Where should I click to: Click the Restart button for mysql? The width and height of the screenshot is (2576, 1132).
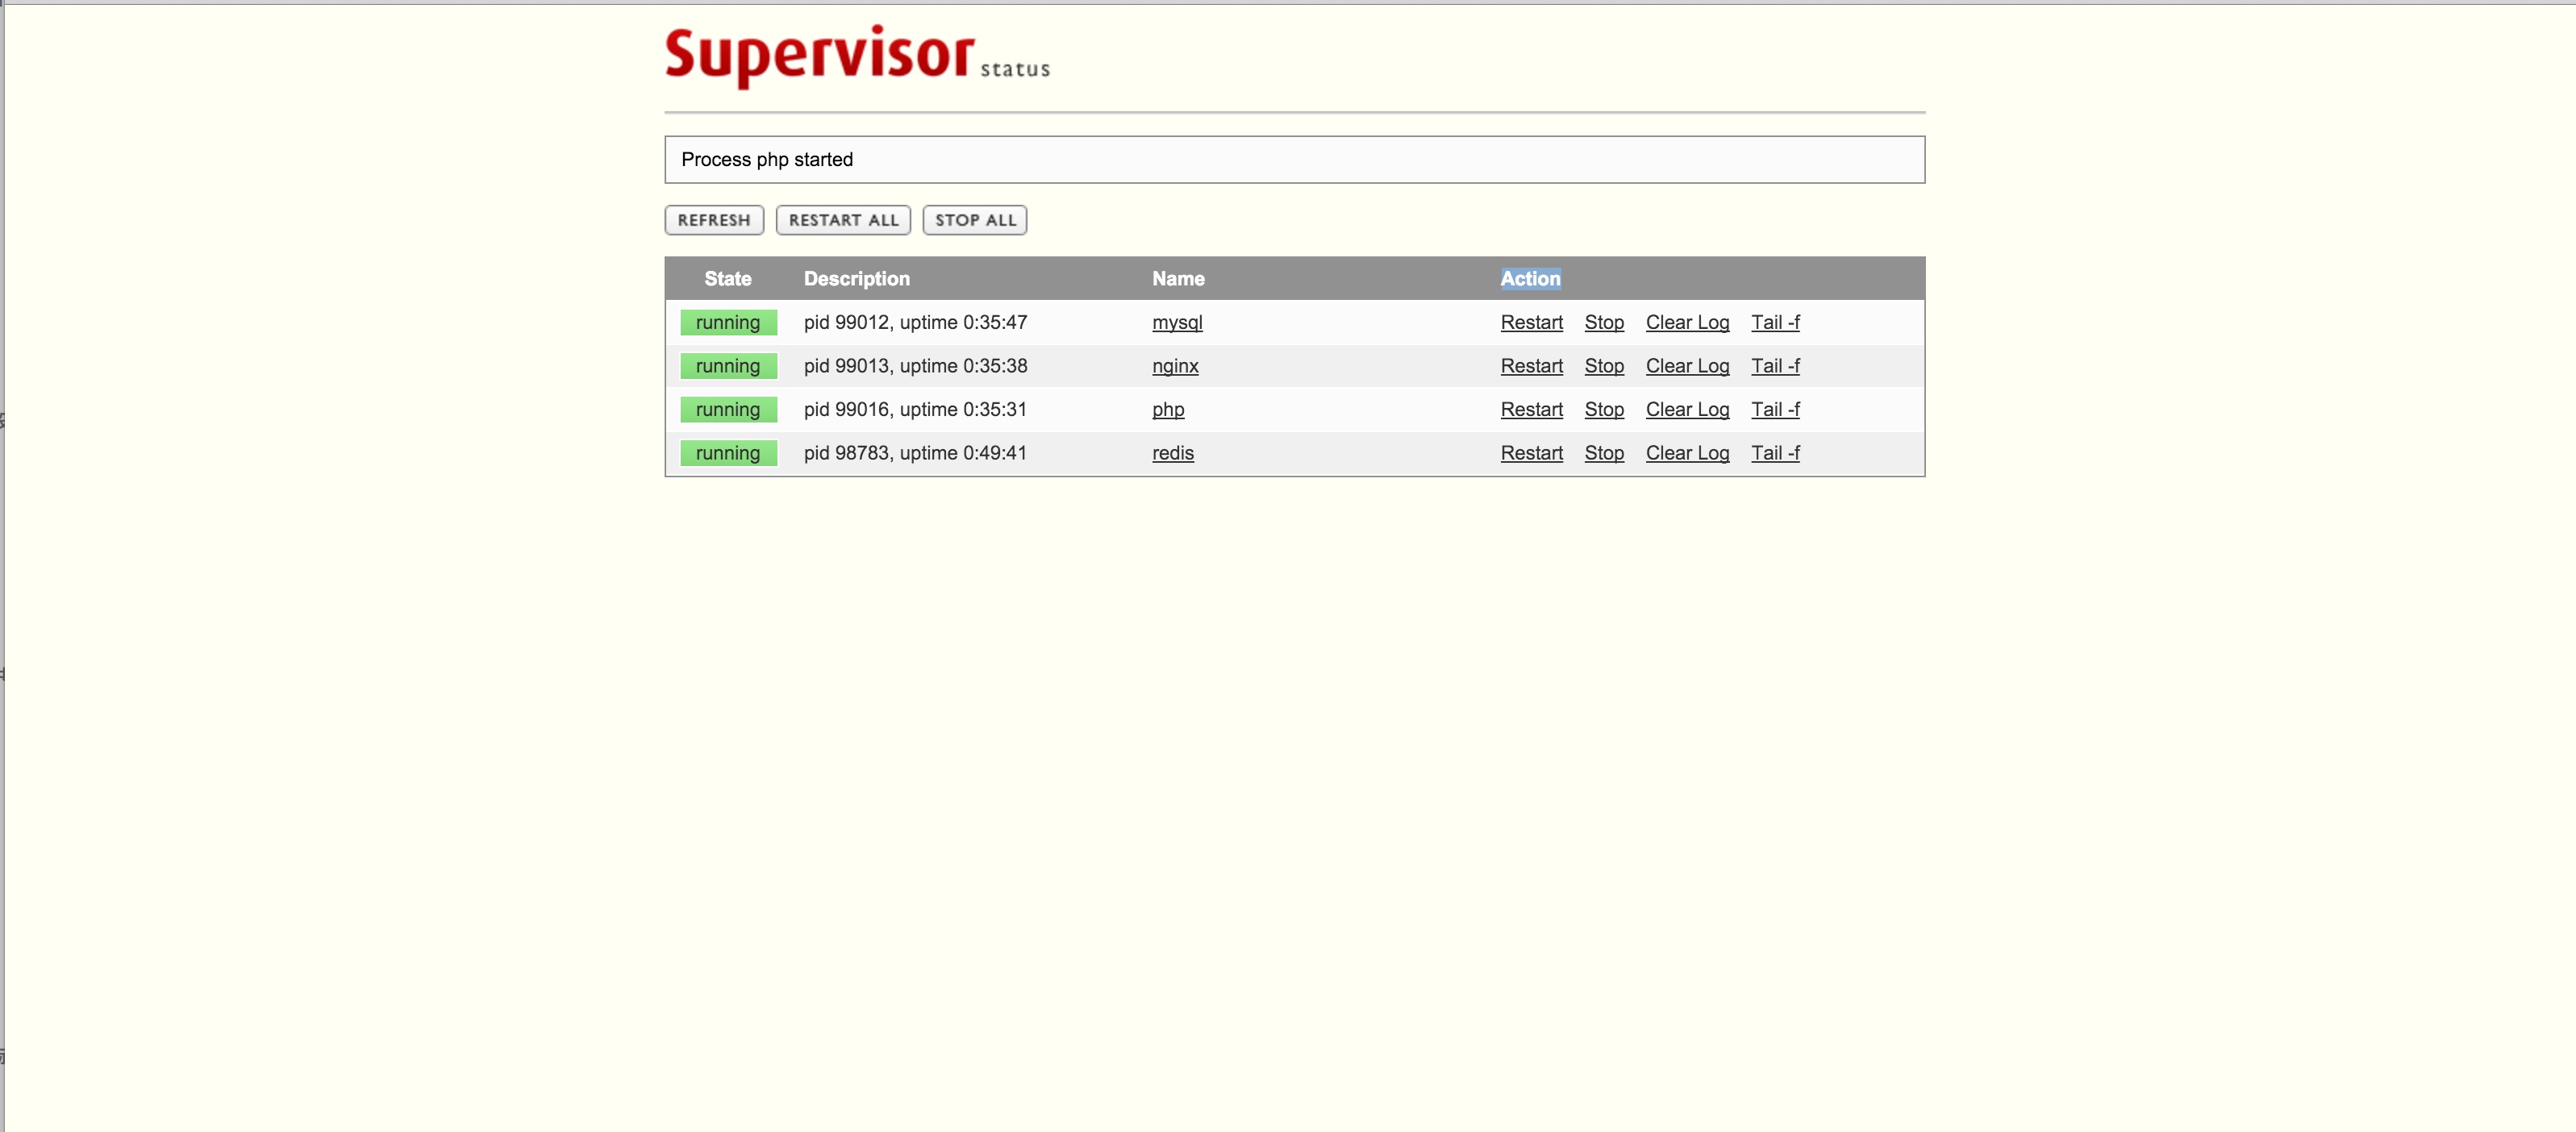[x=1531, y=320]
